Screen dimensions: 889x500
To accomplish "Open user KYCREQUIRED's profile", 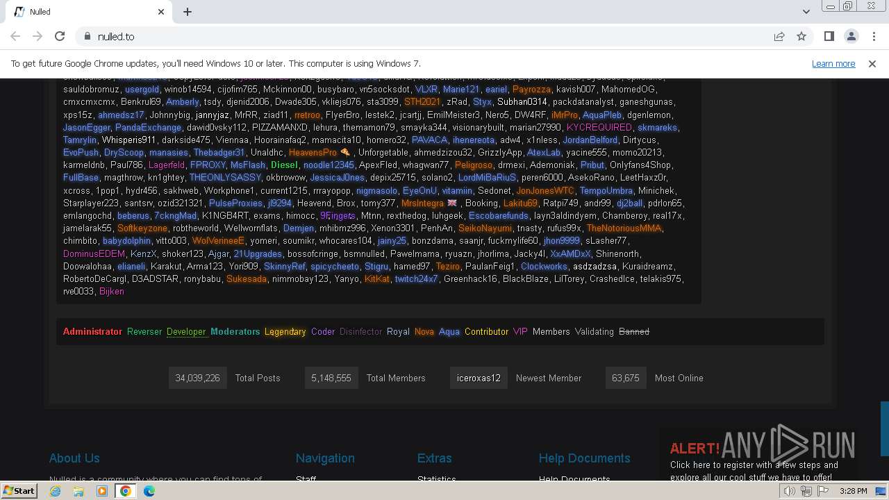I will (x=599, y=127).
